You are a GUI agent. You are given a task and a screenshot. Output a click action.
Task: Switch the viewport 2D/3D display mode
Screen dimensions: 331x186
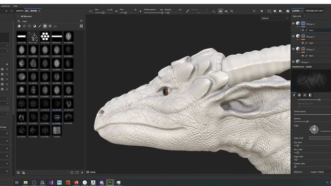click(x=269, y=11)
